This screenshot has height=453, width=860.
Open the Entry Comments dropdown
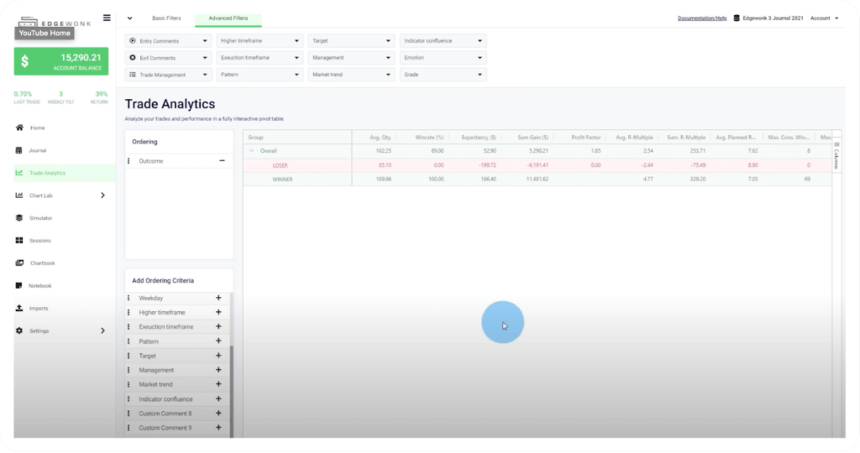[168, 40]
